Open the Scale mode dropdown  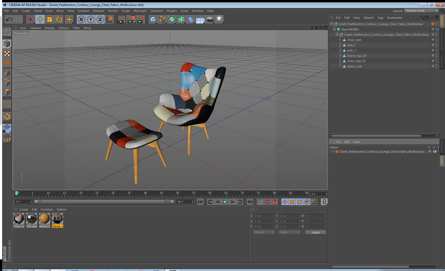(290, 232)
